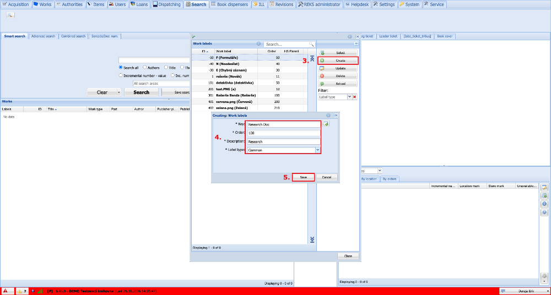Jump to first record with double-up arrow
Viewport: 551px width, 295px height.
click(x=312, y=59)
